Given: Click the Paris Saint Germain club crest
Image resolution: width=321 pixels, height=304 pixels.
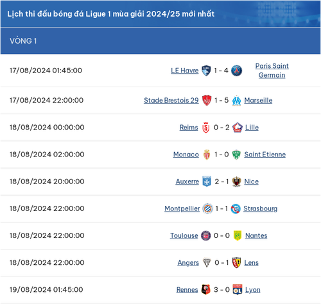Looking at the screenshot, I should tap(236, 71).
